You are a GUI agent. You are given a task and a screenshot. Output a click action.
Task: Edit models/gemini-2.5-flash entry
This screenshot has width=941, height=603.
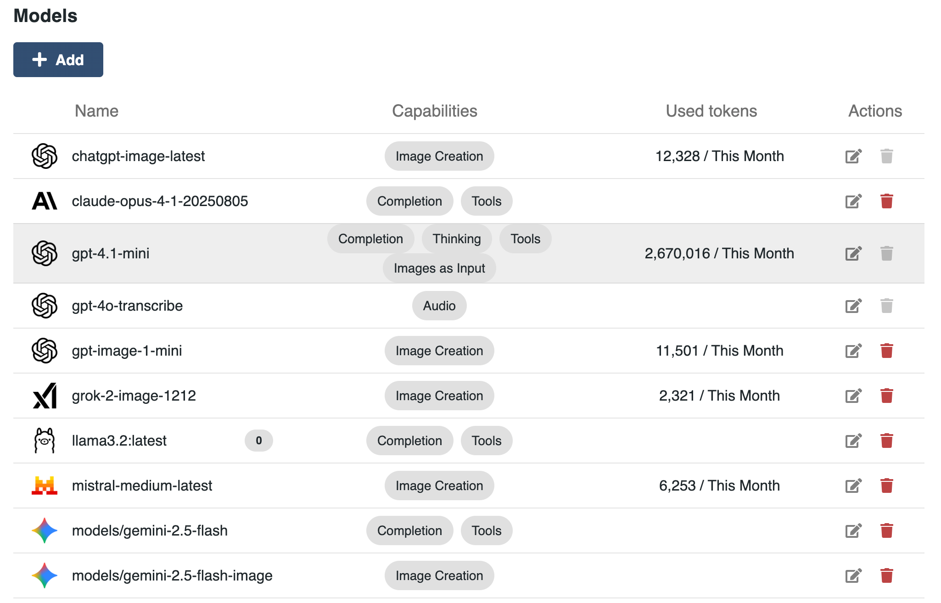click(853, 531)
